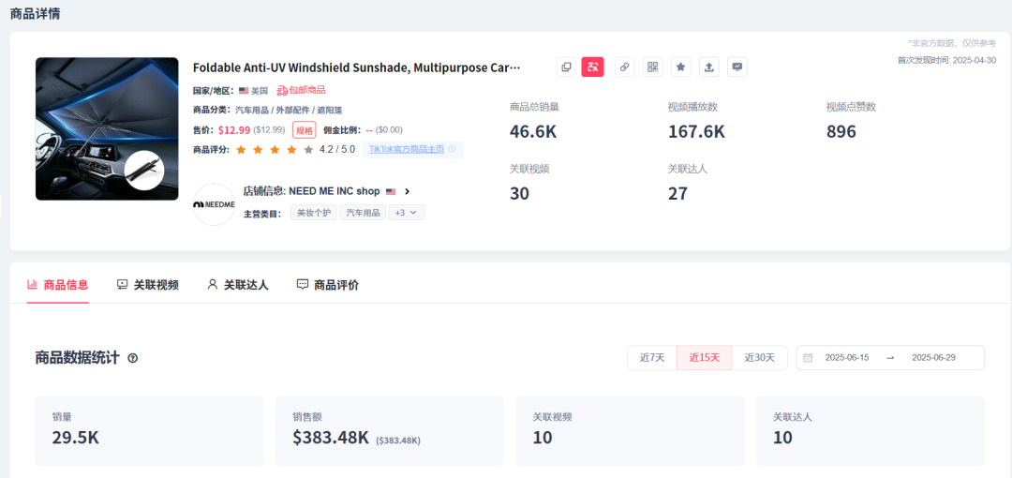Click the 167.6K video views value
The image size is (1012, 478).
(696, 132)
